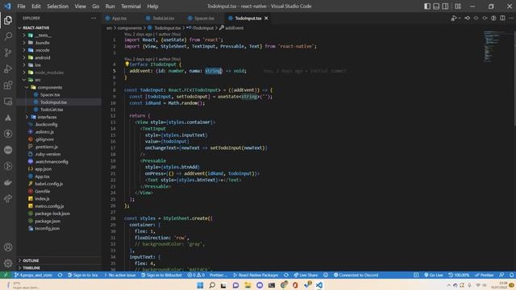Click the Sign in to Bitbucket status item

pyautogui.click(x=161, y=275)
